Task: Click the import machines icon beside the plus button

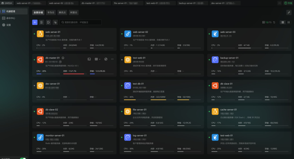Action: point(42,22)
